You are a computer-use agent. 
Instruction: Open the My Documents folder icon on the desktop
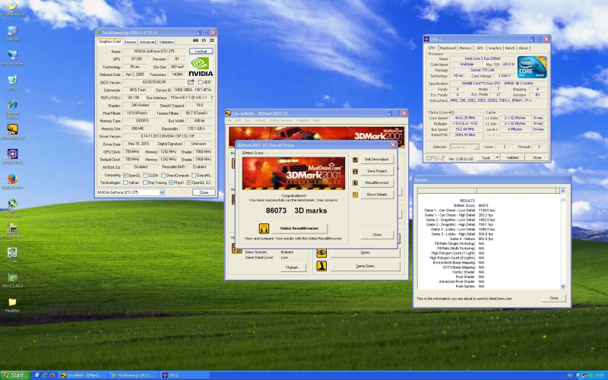click(x=12, y=6)
